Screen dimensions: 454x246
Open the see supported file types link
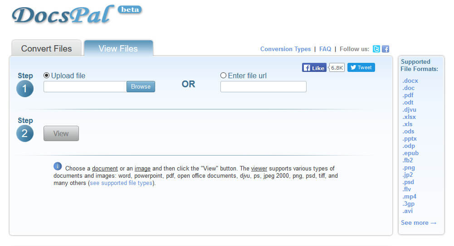click(121, 183)
